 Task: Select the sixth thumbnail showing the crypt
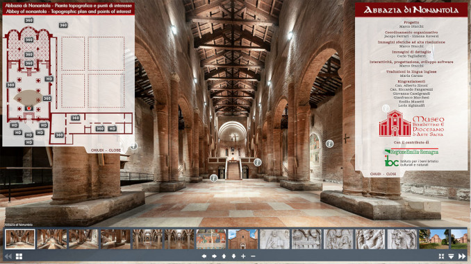click(179, 239)
